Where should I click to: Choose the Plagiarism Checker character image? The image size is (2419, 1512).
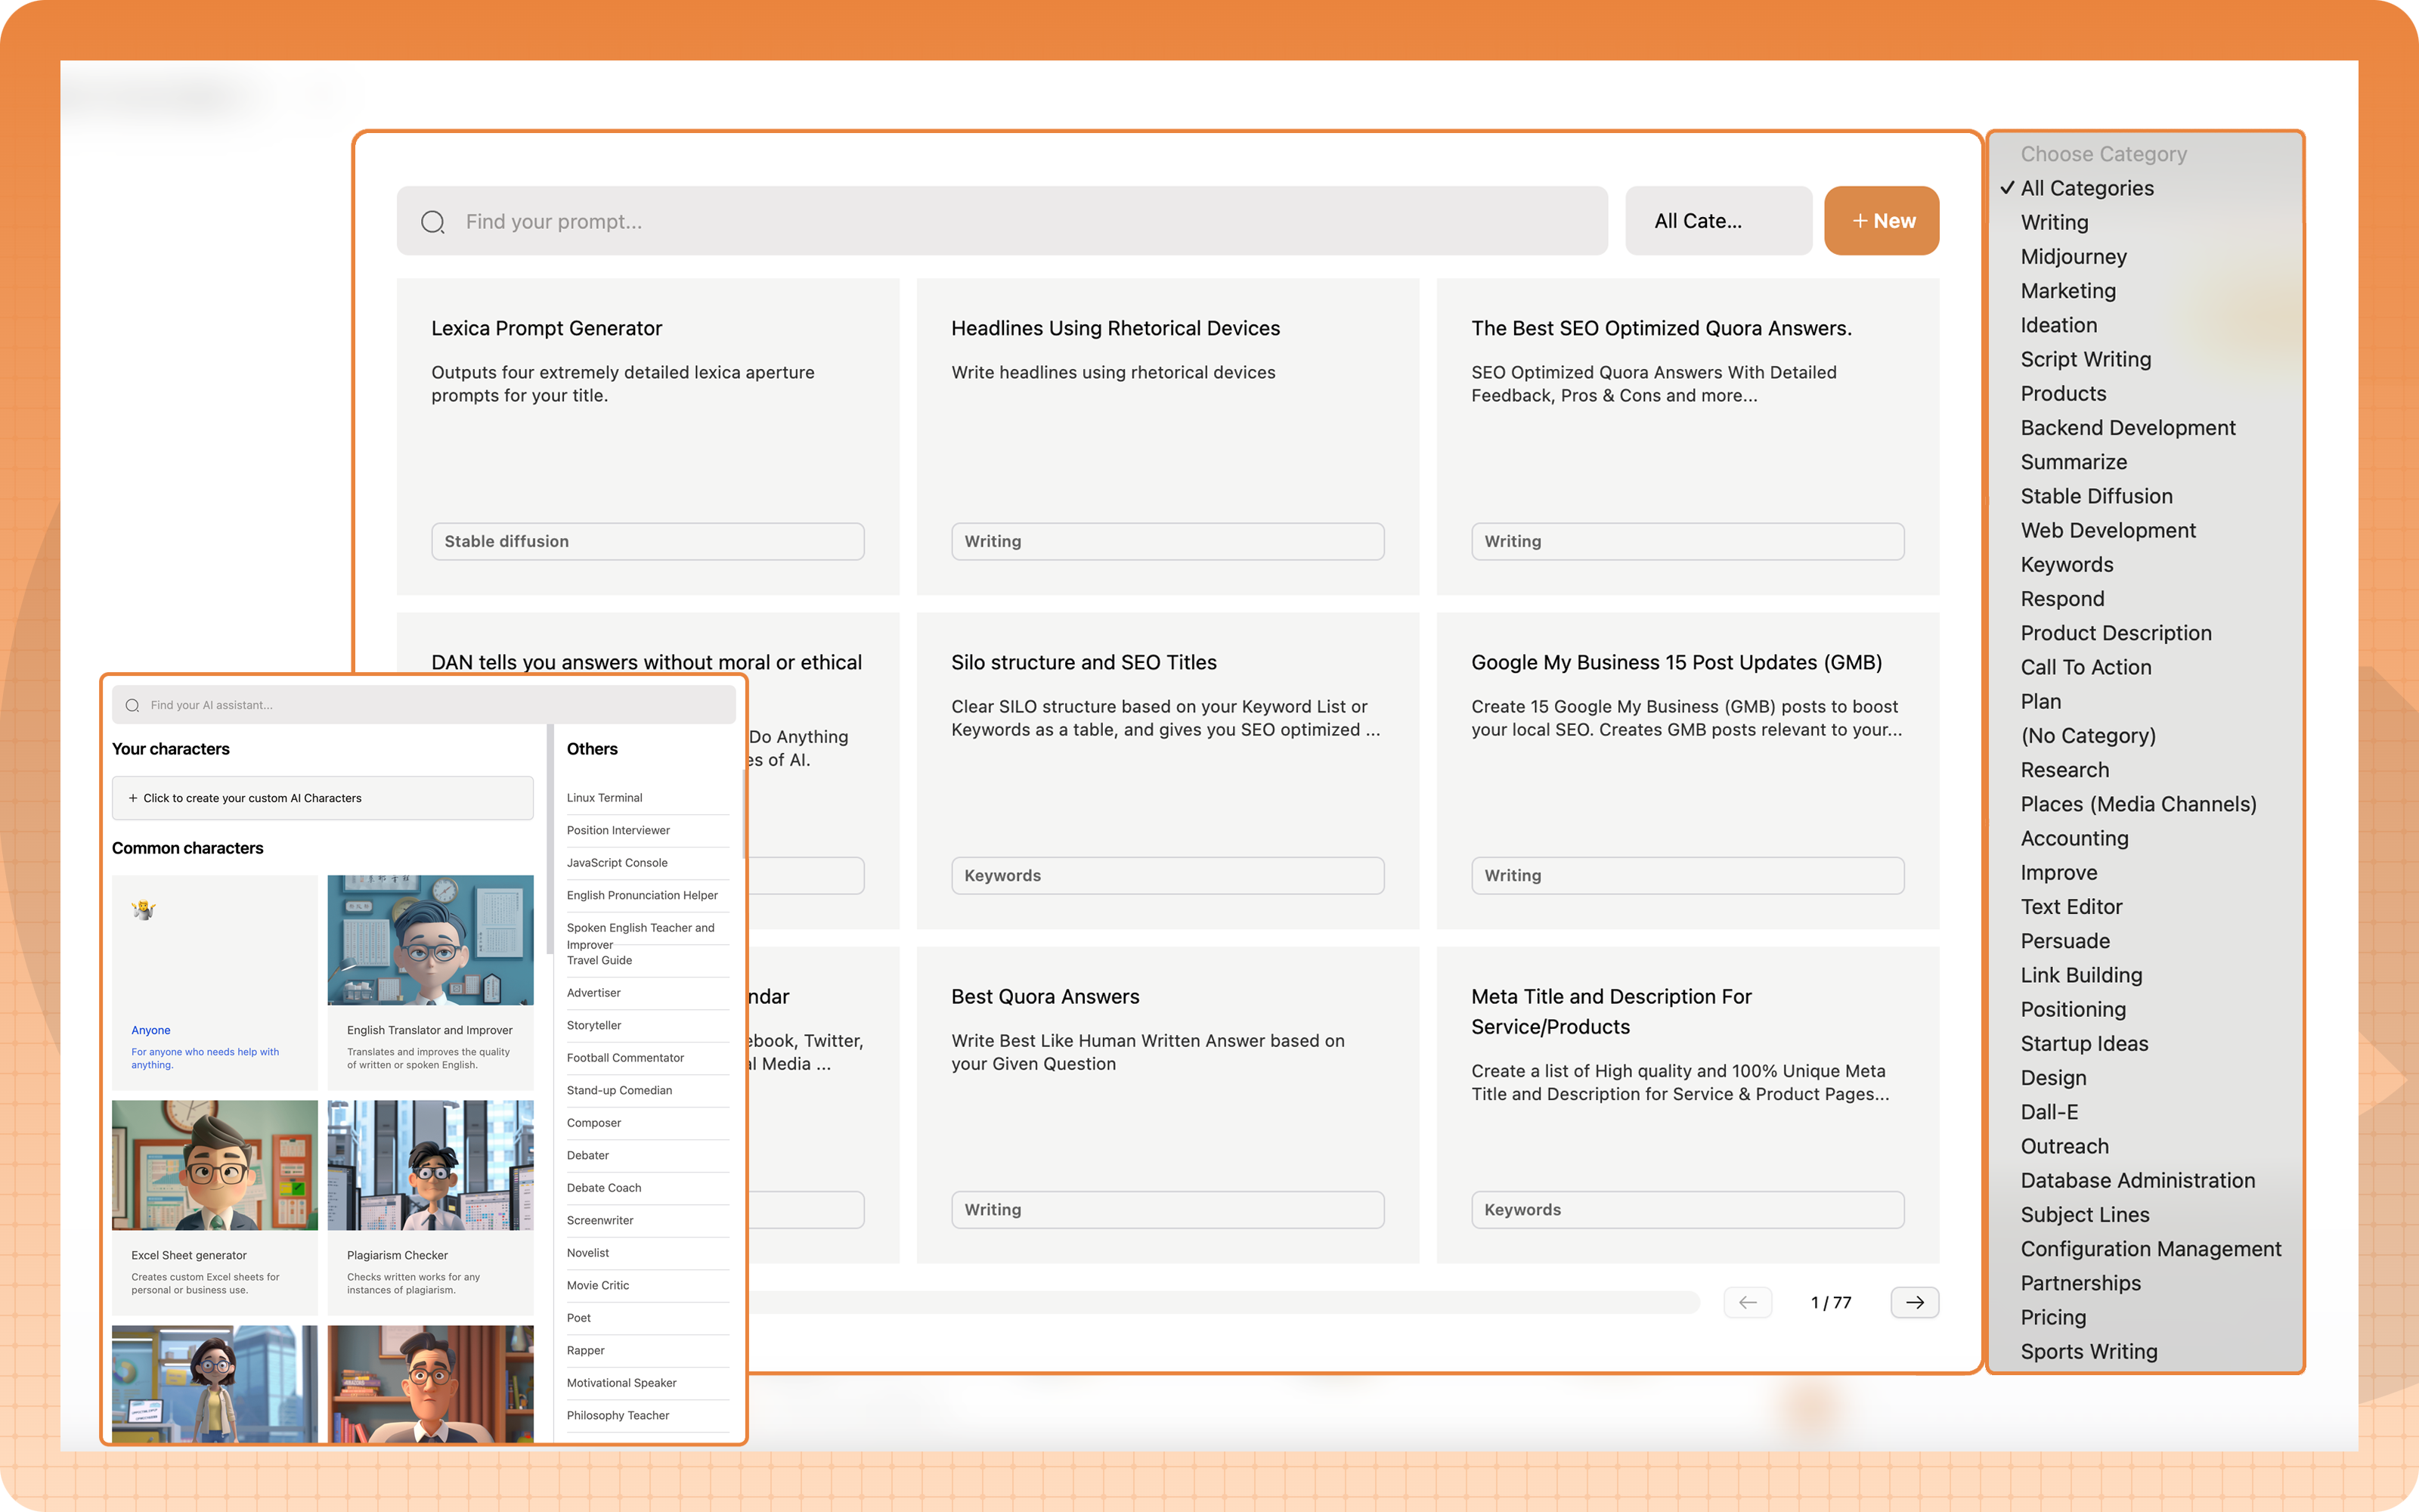pos(430,1165)
